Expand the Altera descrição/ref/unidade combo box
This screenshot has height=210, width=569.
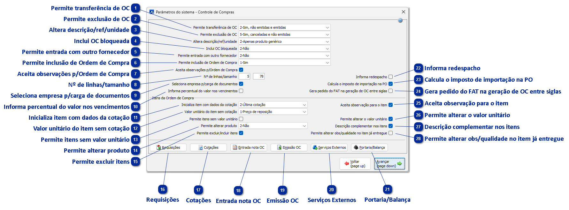284,41
